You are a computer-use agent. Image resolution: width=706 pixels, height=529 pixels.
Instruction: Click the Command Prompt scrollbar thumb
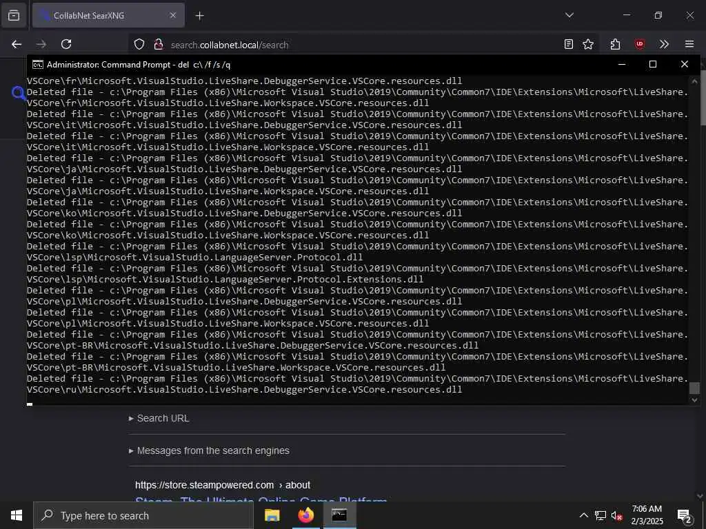coord(694,388)
